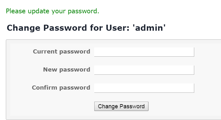This screenshot has width=221, height=120.
Task: Click the 'Current password' label text
Action: tap(61, 52)
